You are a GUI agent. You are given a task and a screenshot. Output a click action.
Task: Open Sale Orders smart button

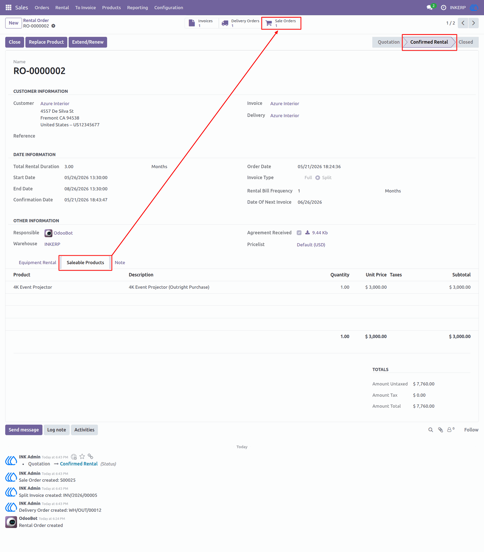(281, 23)
